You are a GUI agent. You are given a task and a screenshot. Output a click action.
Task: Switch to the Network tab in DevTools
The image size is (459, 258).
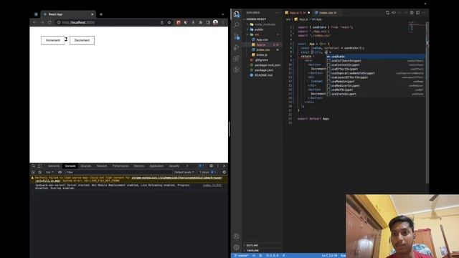[x=102, y=166]
